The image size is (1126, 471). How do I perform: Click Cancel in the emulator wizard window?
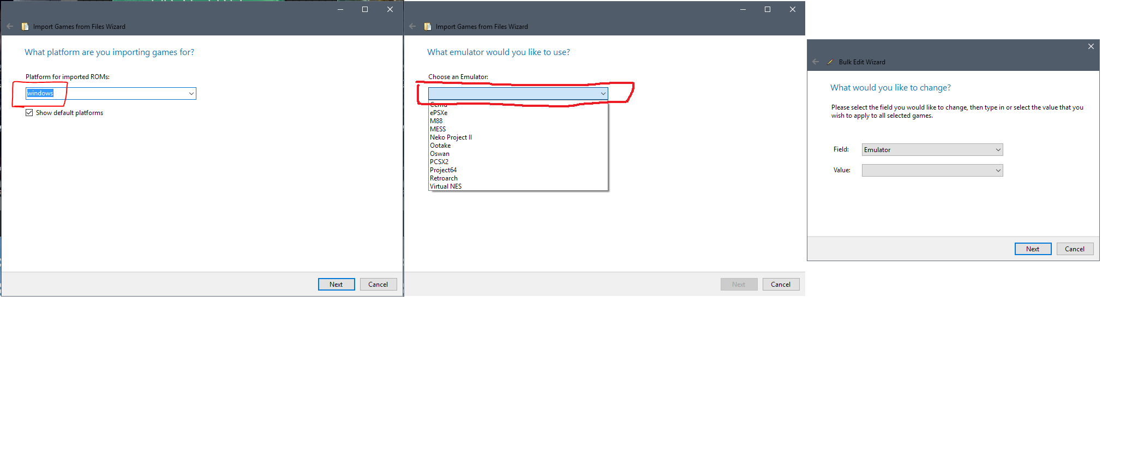point(781,284)
